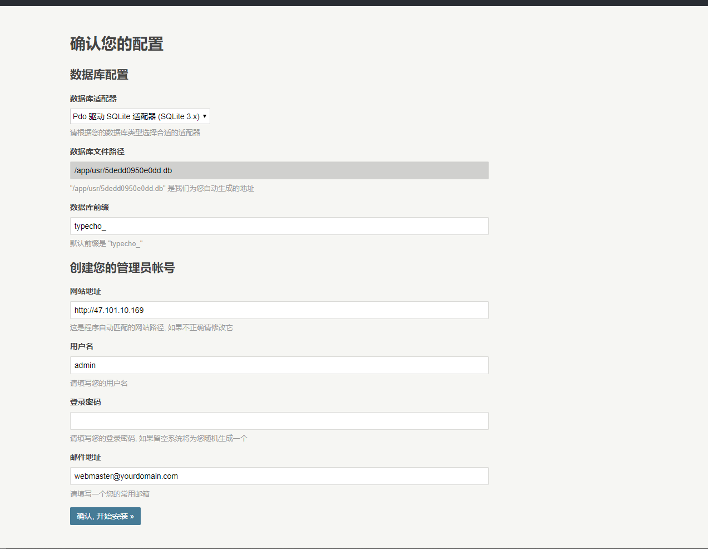Click the 网站地址 field label
Image resolution: width=708 pixels, height=549 pixels.
[85, 291]
